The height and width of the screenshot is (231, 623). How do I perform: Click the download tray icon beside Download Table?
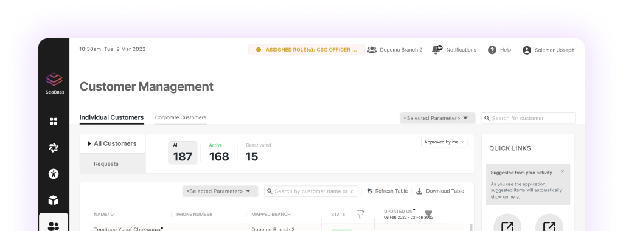(x=419, y=191)
